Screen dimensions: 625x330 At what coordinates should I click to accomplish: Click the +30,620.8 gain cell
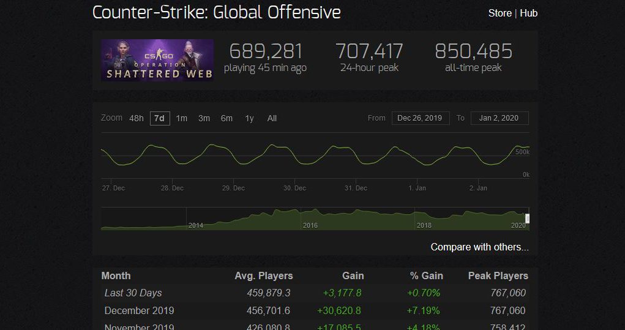pos(339,310)
